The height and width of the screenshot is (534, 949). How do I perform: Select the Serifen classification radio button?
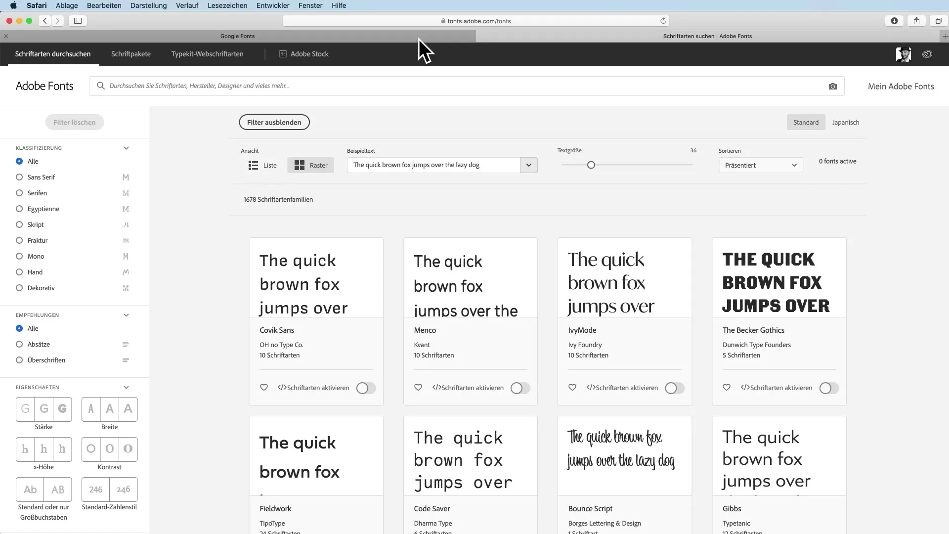(19, 193)
